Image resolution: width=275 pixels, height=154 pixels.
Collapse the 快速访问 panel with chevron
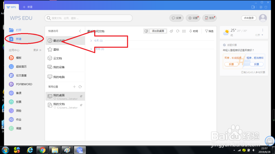tap(80, 31)
